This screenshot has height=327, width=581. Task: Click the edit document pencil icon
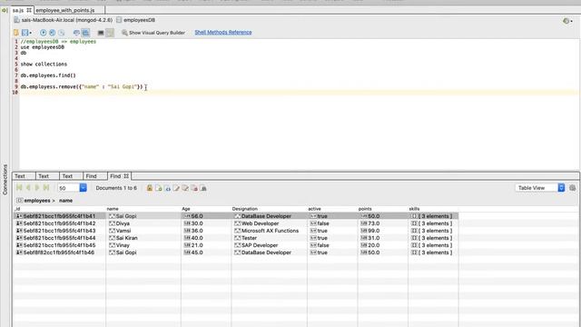tap(176, 188)
